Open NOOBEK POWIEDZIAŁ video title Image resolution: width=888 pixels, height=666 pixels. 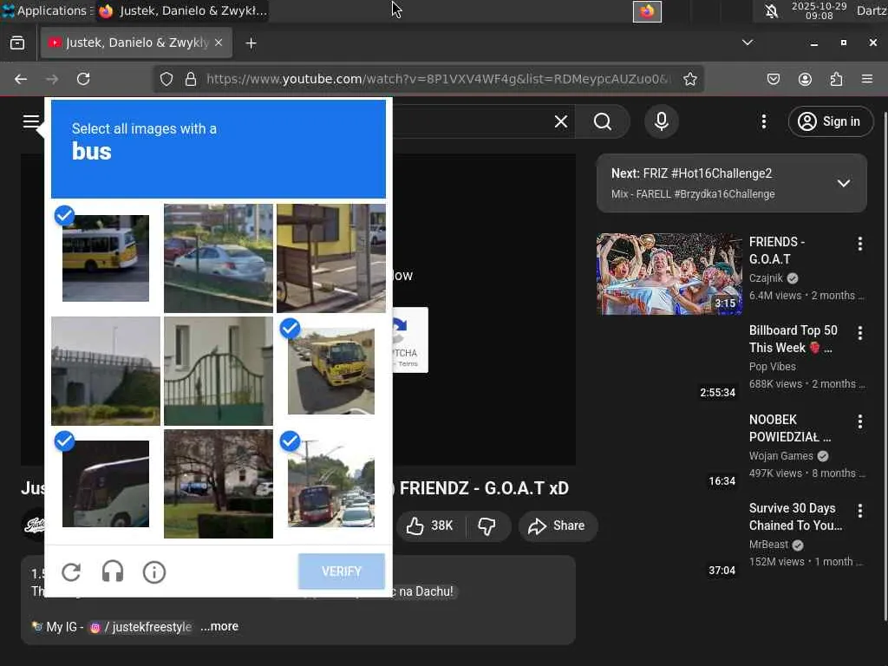[790, 428]
